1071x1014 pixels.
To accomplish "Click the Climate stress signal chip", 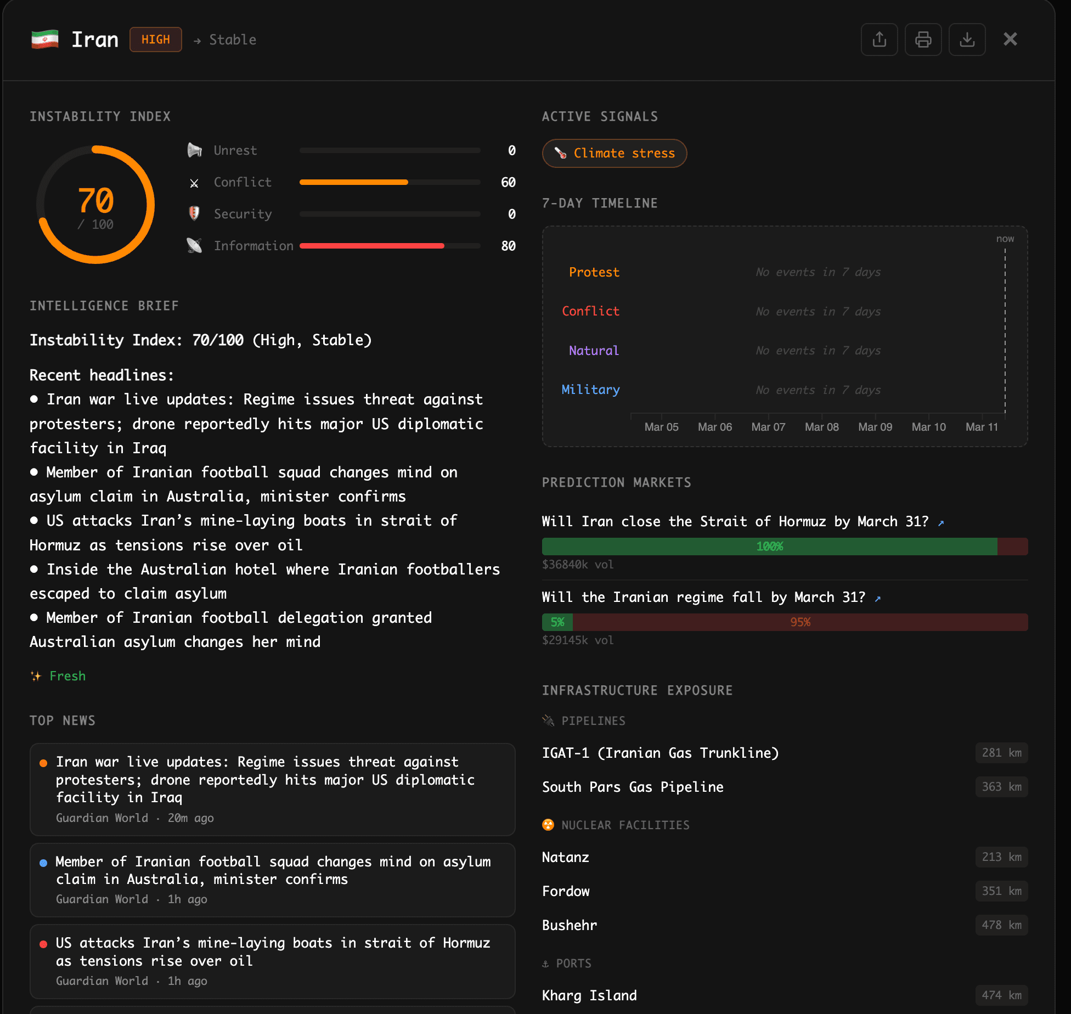I will click(614, 153).
